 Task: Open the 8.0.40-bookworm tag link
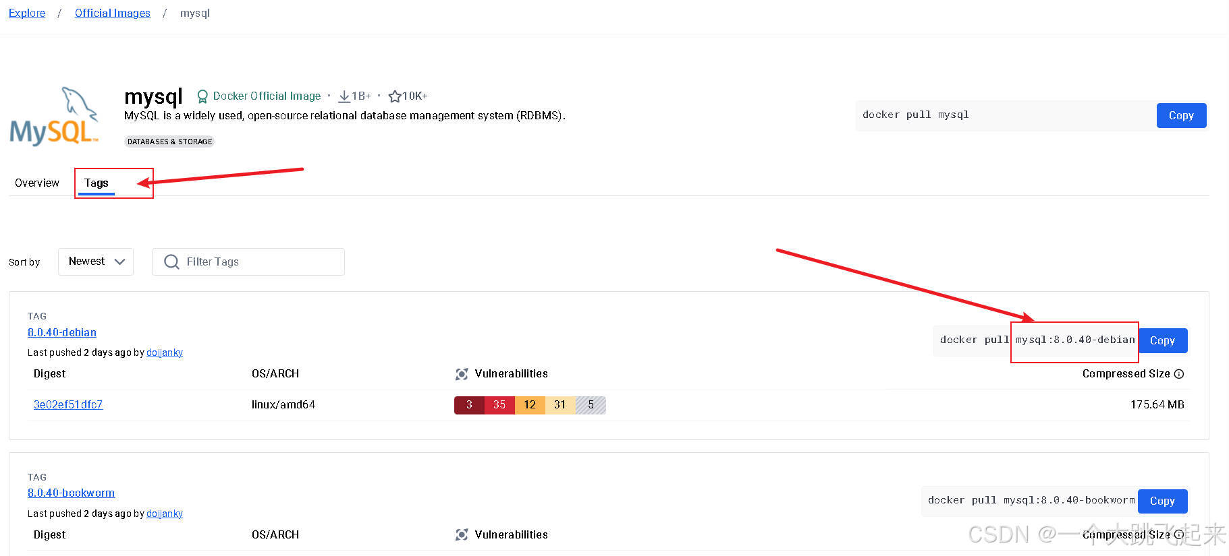[x=71, y=493]
